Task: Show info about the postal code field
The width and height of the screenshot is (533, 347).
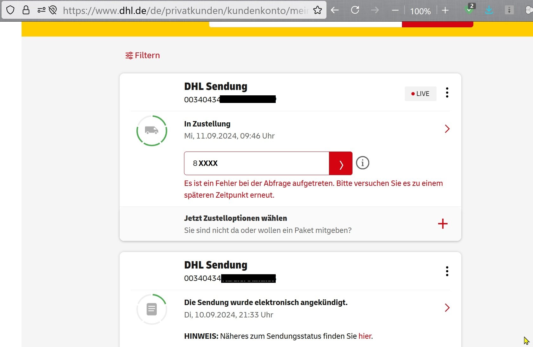Action: 363,163
